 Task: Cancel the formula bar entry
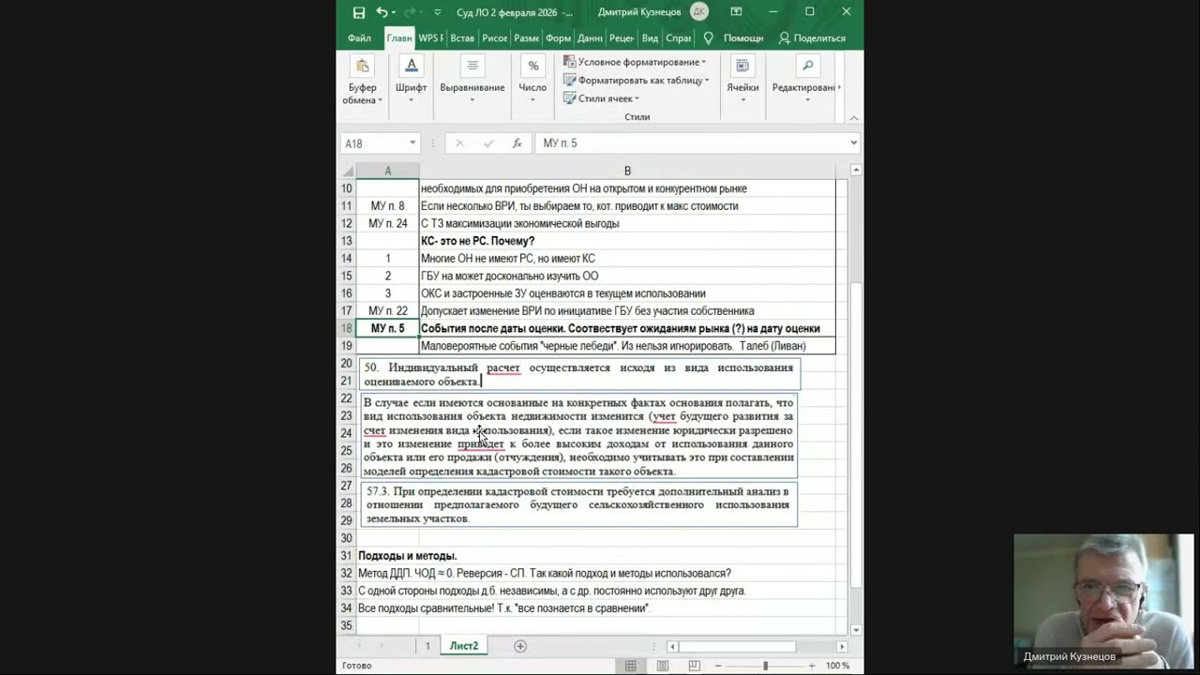[x=459, y=143]
